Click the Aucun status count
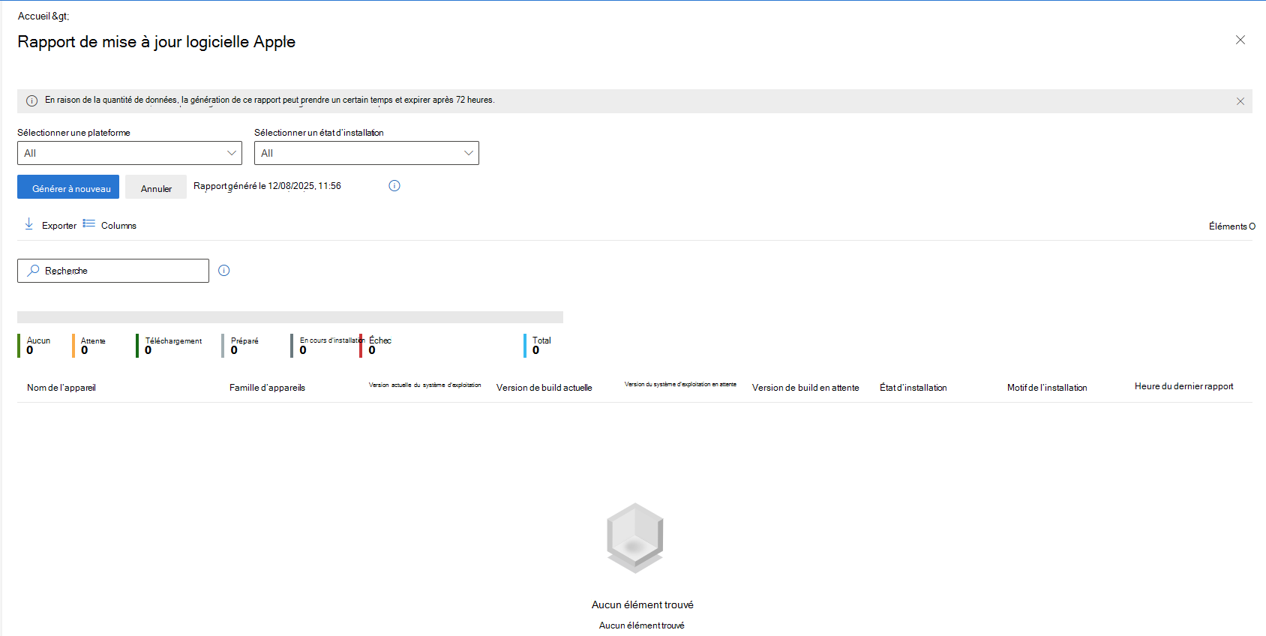The width and height of the screenshot is (1266, 636). 34,345
